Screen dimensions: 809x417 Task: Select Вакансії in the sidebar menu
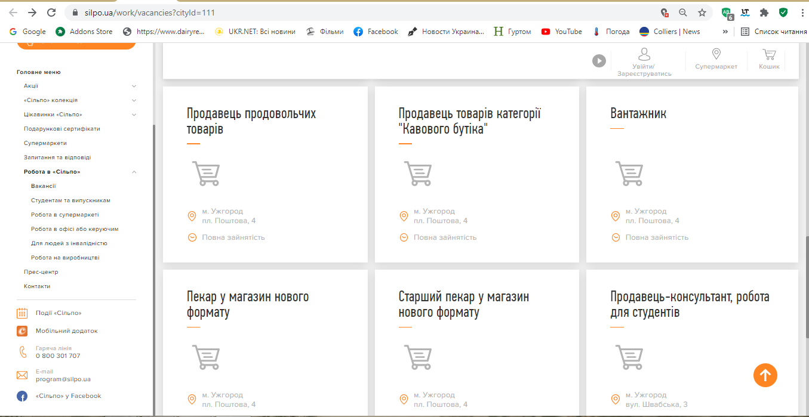coord(44,186)
